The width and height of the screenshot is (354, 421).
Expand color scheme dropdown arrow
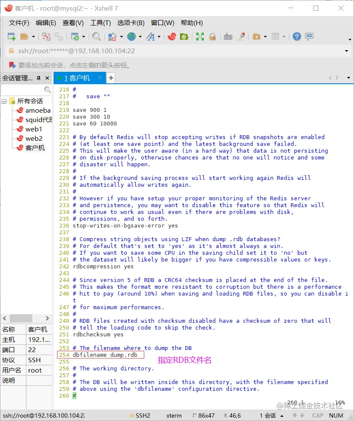point(121,37)
